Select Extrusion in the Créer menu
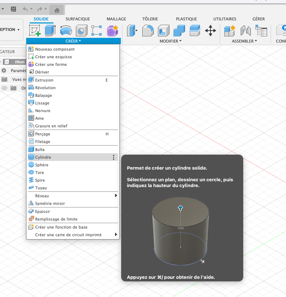 [44, 80]
